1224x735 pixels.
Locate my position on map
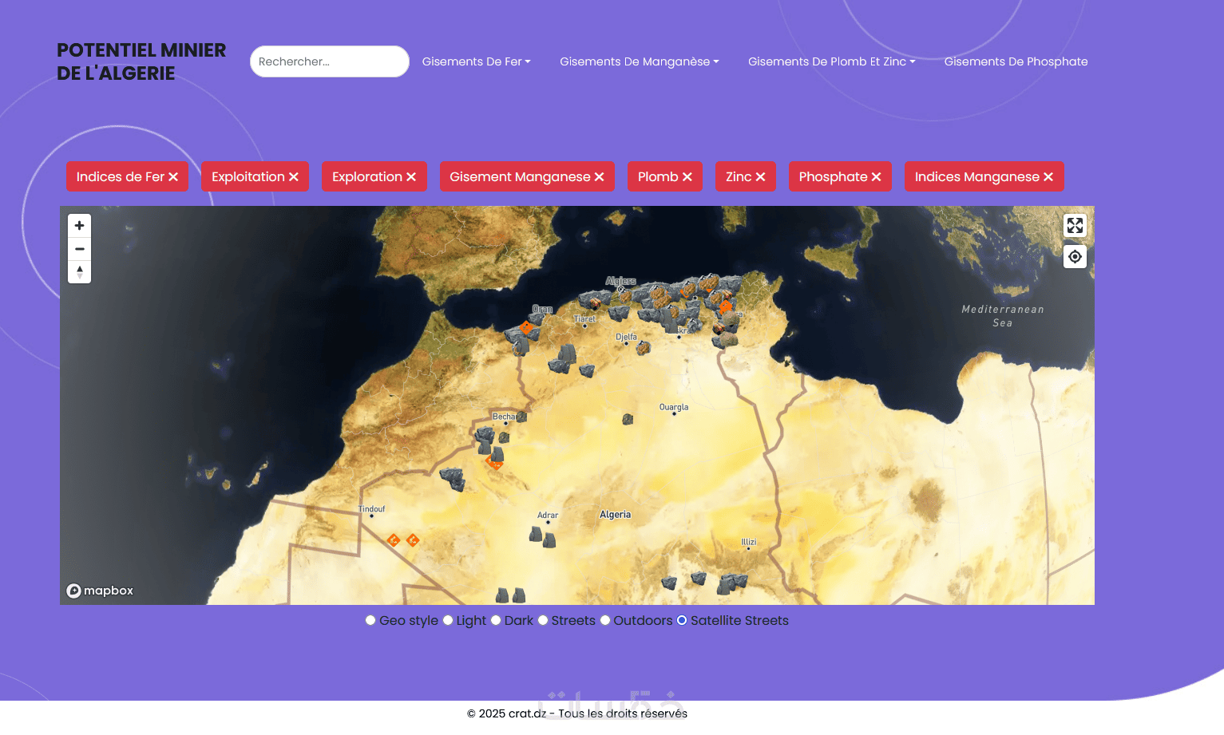click(1075, 257)
